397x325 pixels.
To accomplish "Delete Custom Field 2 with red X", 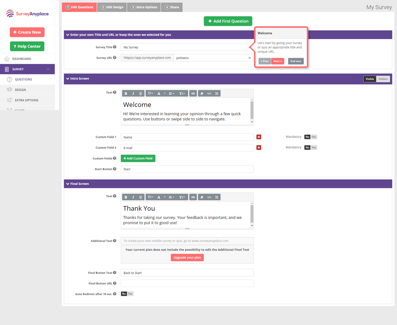I will [x=259, y=148].
